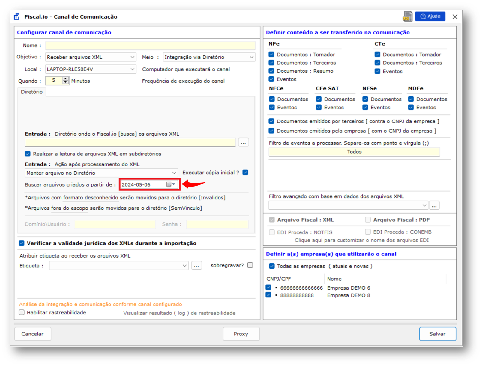Open advanced filter ellipsis button
The image size is (482, 366).
coord(434,205)
